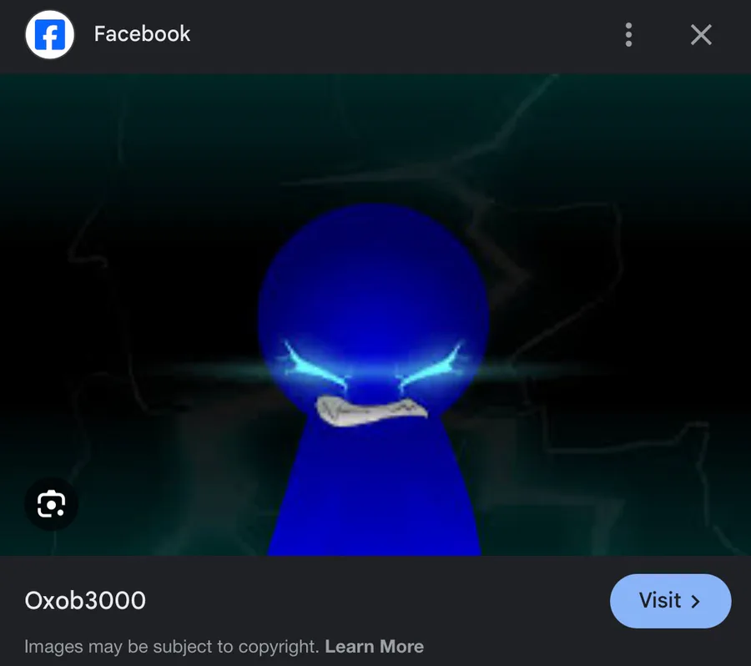The image size is (751, 666).
Task: Click the blue character's body
Action: pos(374,493)
